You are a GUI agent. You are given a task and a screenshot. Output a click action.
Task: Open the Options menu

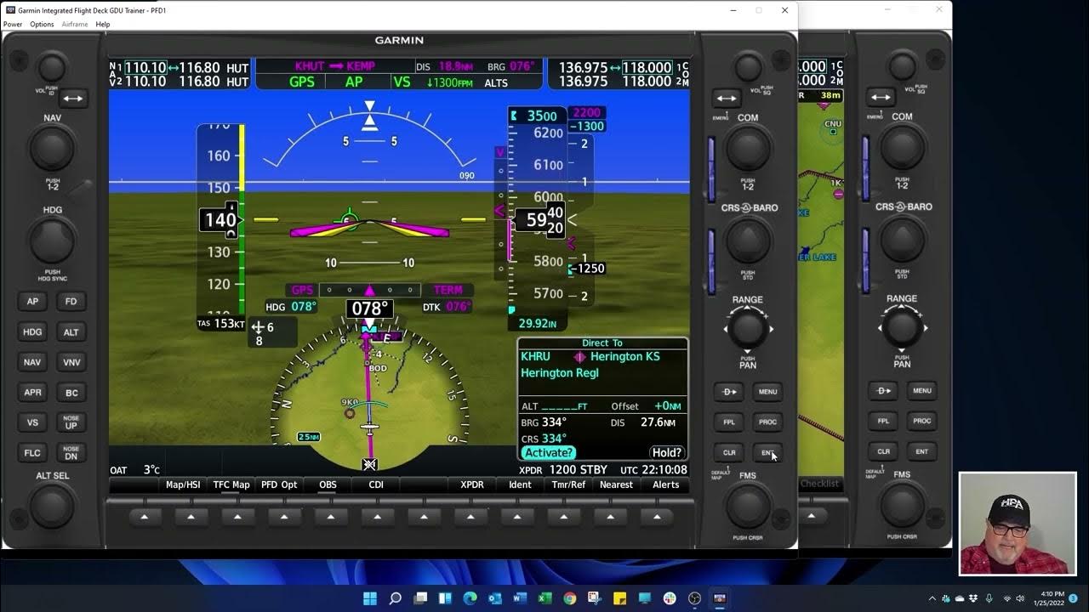42,25
